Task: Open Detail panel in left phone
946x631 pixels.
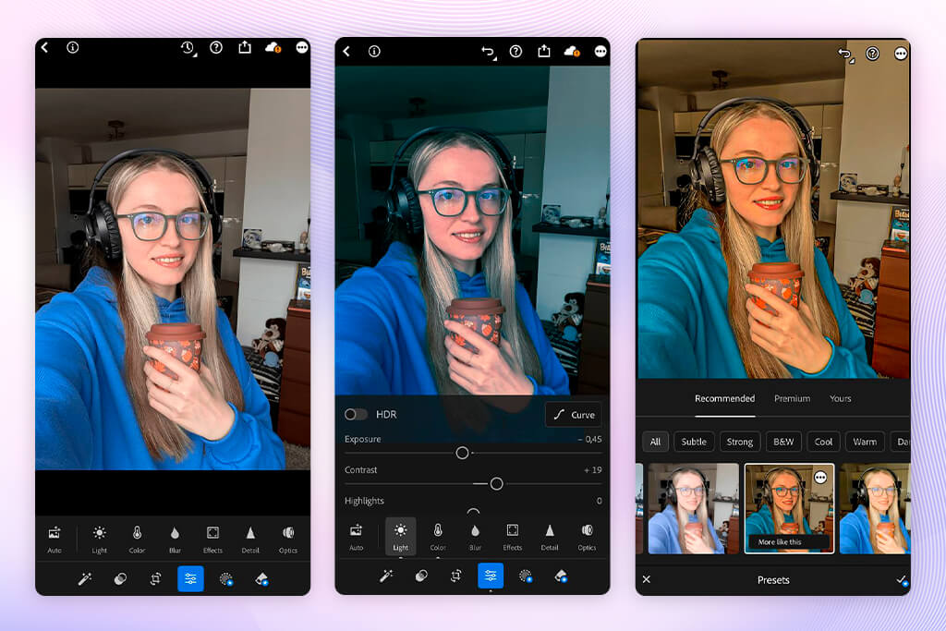Action: pyautogui.click(x=250, y=539)
